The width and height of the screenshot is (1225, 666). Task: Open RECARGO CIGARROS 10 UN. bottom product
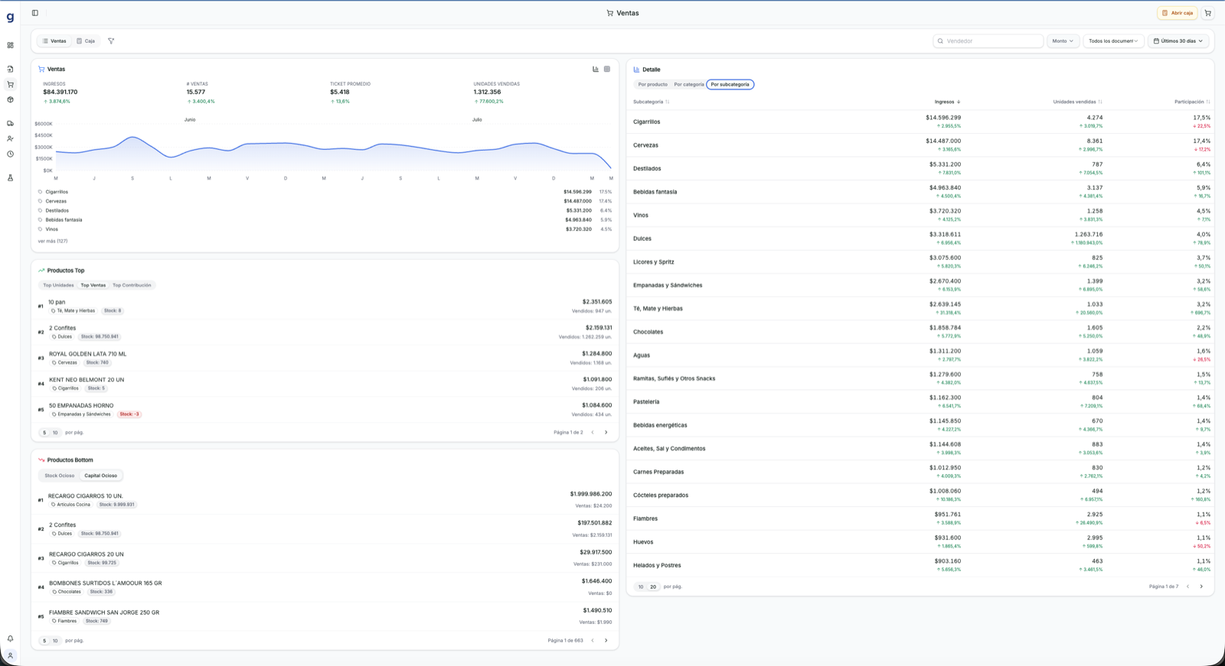(x=325, y=500)
